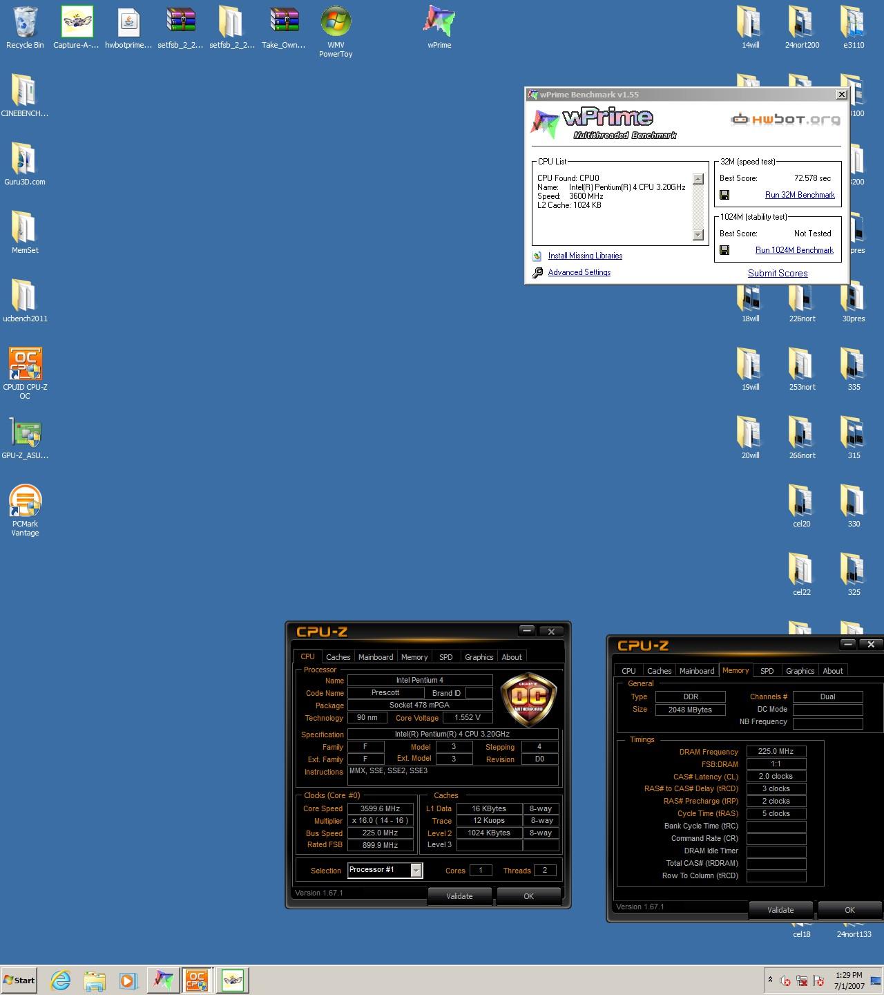
Task: Open the 24nort200 folder
Action: [x=802, y=28]
